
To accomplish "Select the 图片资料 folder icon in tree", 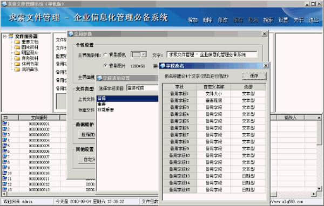I will (17, 47).
